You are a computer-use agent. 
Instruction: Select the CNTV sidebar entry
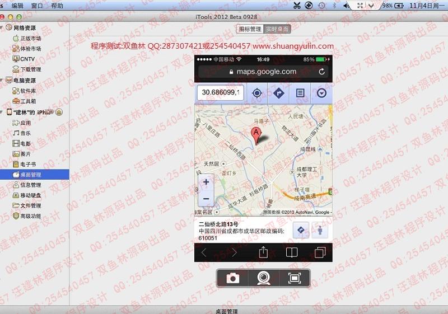pyautogui.click(x=24, y=59)
